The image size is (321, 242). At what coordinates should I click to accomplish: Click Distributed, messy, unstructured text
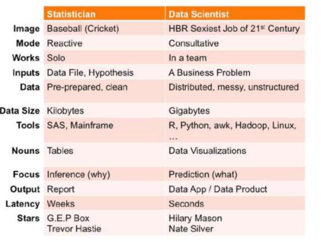(x=234, y=87)
